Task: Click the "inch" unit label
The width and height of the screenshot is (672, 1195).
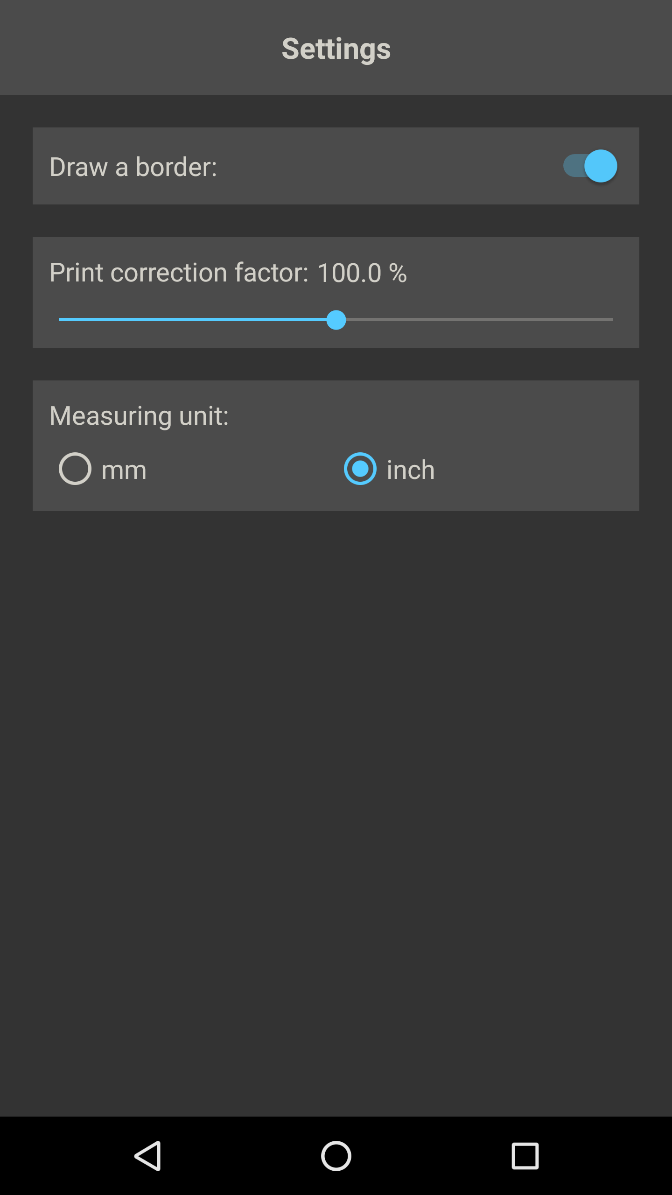Action: tap(411, 470)
